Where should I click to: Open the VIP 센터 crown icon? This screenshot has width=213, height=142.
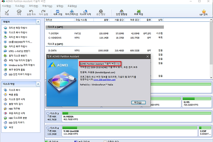pos(203,13)
